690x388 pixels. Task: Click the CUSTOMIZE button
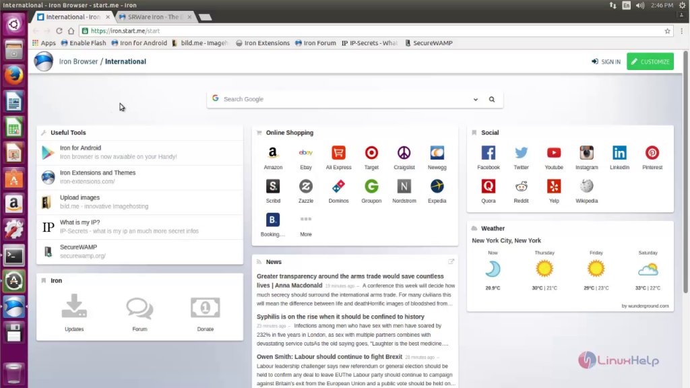pyautogui.click(x=650, y=61)
